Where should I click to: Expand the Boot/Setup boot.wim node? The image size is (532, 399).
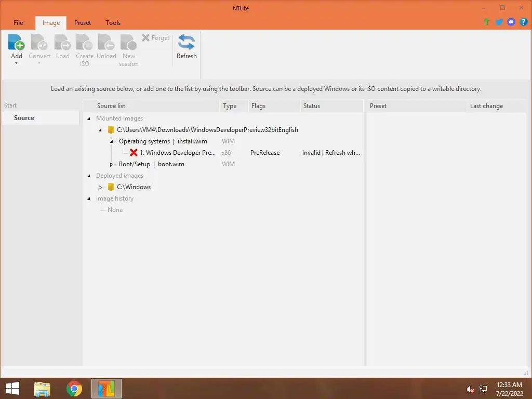[x=111, y=164]
